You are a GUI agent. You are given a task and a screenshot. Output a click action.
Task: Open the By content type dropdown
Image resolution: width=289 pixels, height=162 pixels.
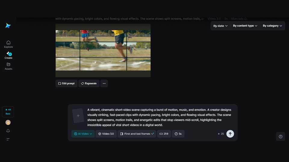pos(245,26)
